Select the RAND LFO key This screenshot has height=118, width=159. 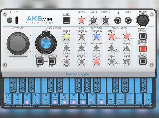coord(129,99)
